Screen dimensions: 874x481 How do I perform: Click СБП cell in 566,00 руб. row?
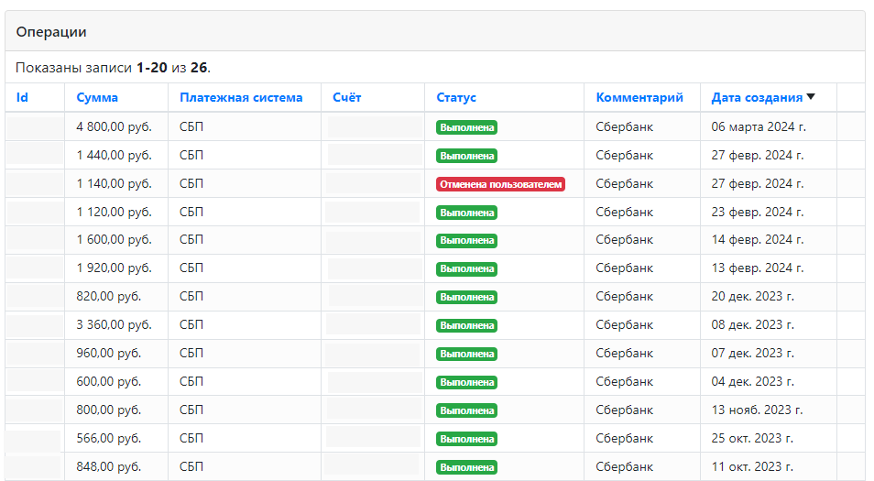[x=191, y=439]
